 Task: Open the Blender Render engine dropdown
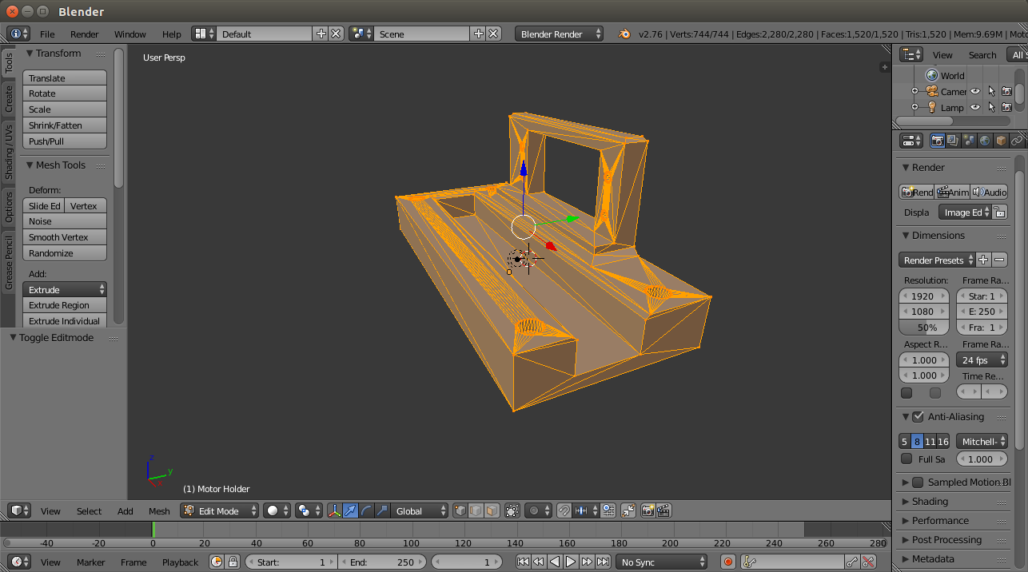coord(560,34)
